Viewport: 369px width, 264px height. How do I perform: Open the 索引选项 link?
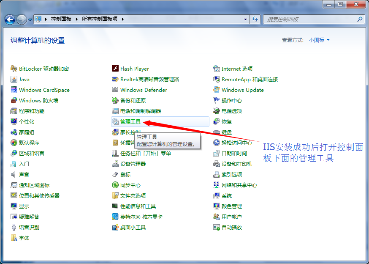pyautogui.click(x=231, y=175)
